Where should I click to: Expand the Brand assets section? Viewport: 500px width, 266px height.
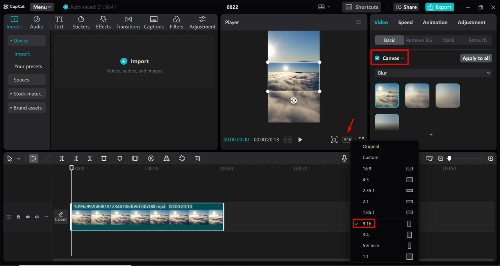(x=27, y=108)
